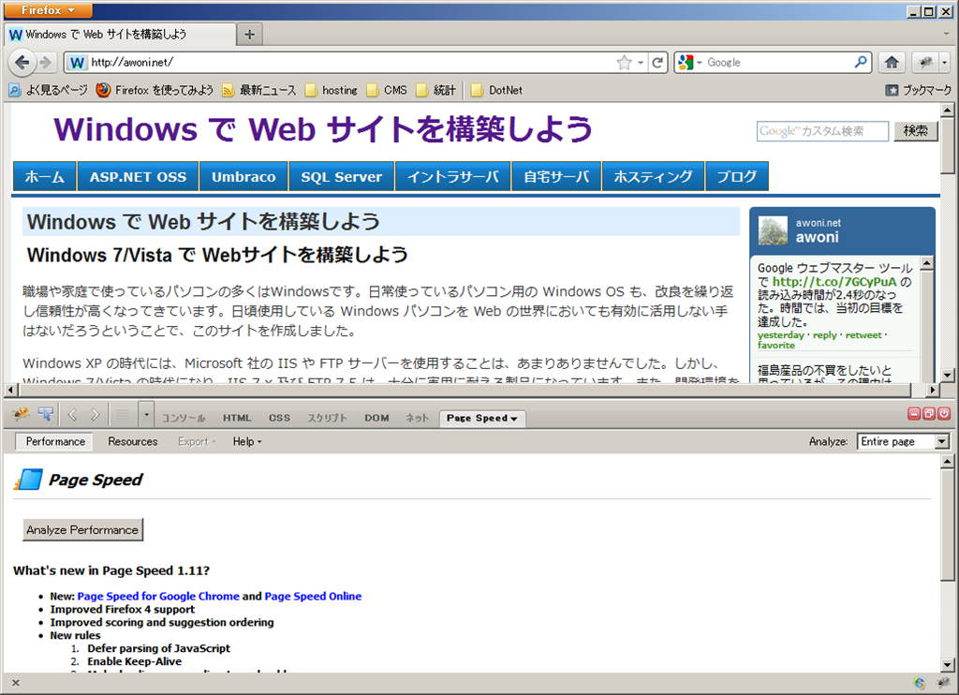
Task: Select the Performance tab
Action: (55, 441)
